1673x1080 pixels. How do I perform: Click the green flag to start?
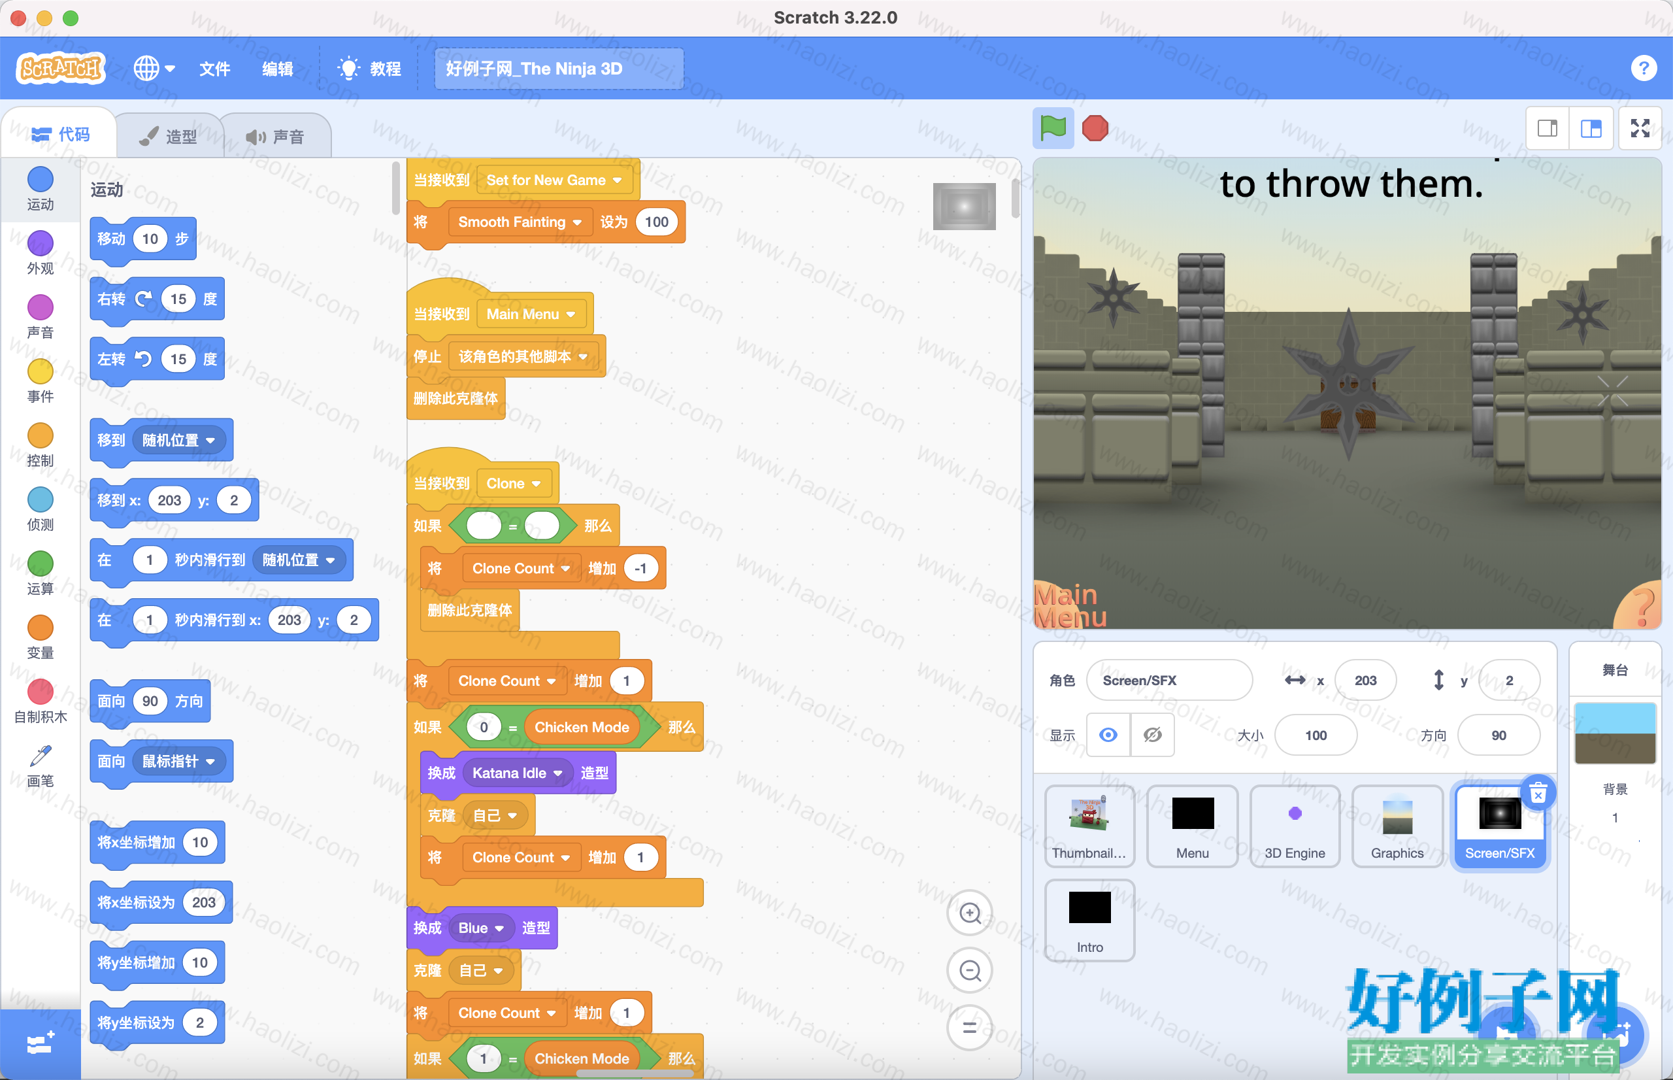pos(1053,127)
